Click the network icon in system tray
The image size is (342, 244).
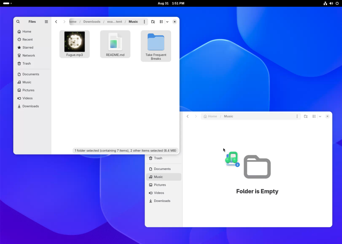point(325,3)
